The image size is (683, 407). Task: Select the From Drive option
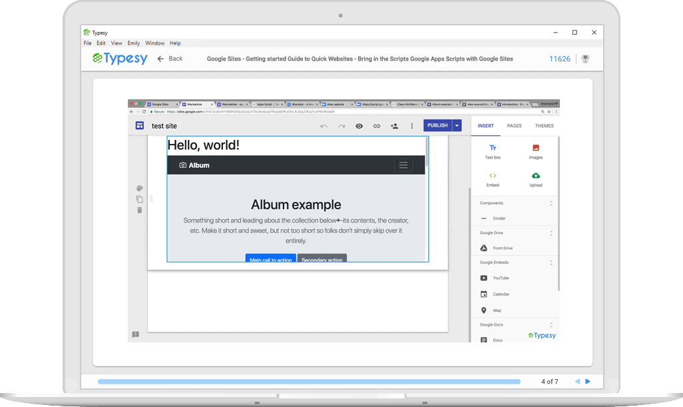(x=501, y=248)
